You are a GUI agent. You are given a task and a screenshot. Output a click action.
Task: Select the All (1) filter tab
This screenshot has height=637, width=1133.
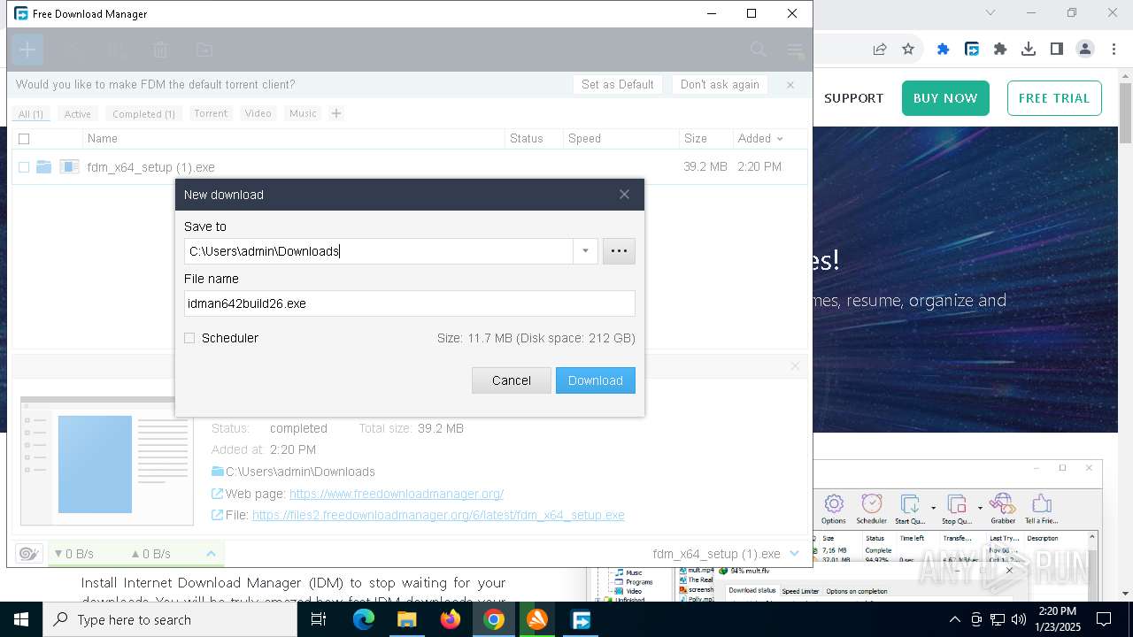[31, 113]
